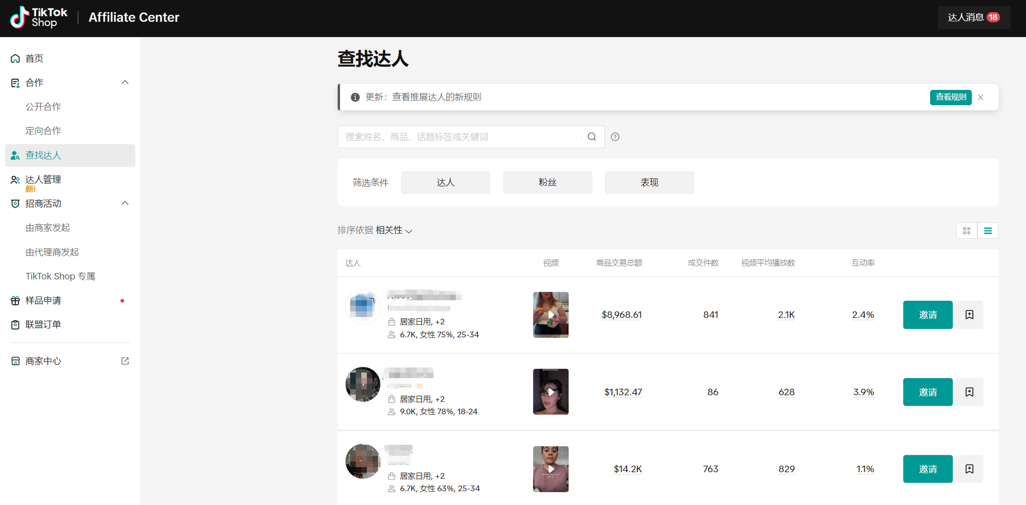
Task: Open the 粉丝 filter dropdown
Action: [x=547, y=183]
